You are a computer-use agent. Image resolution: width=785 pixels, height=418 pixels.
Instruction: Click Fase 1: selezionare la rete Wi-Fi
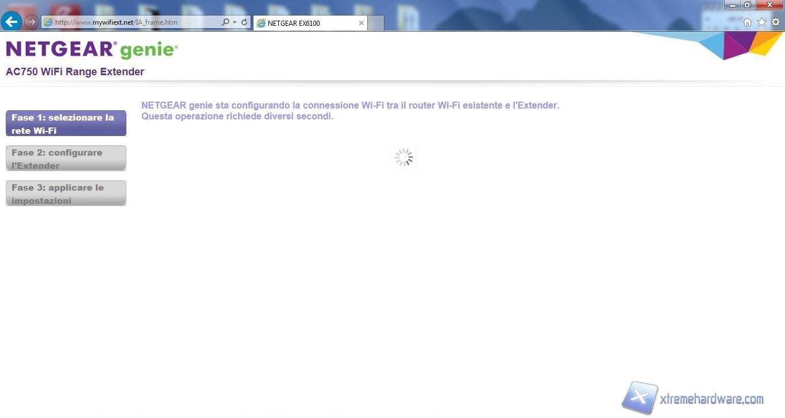pos(66,123)
